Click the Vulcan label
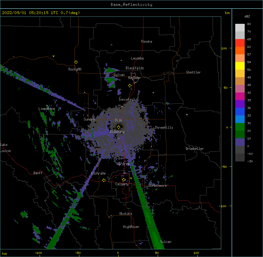 (x=166, y=242)
